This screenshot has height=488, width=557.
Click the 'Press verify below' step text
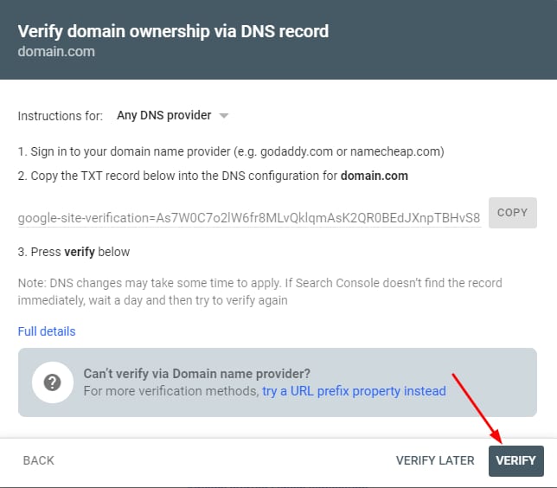point(74,252)
